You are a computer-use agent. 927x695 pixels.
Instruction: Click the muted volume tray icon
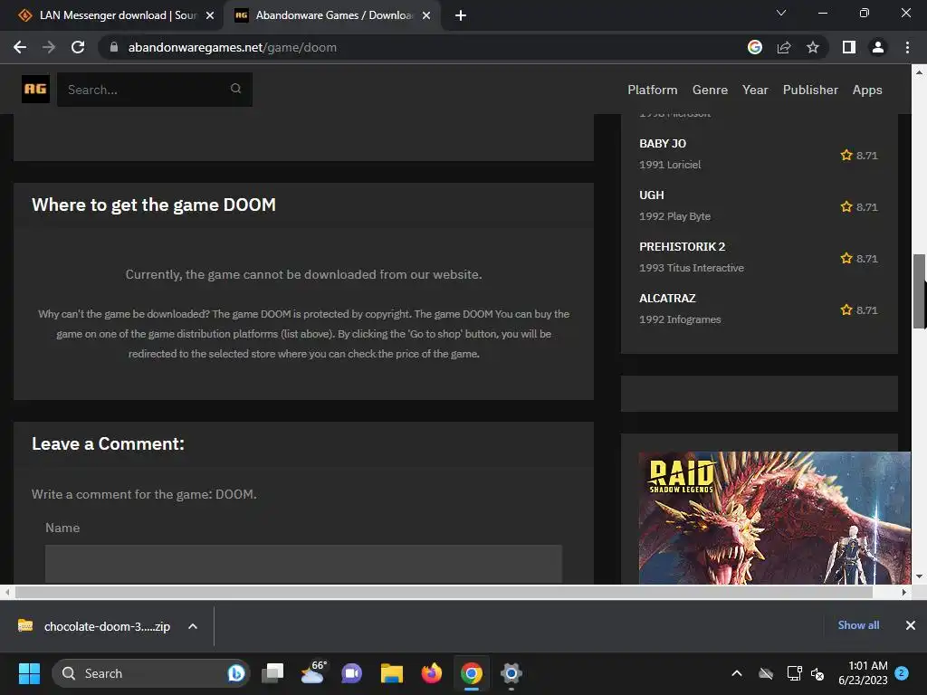[x=817, y=673]
